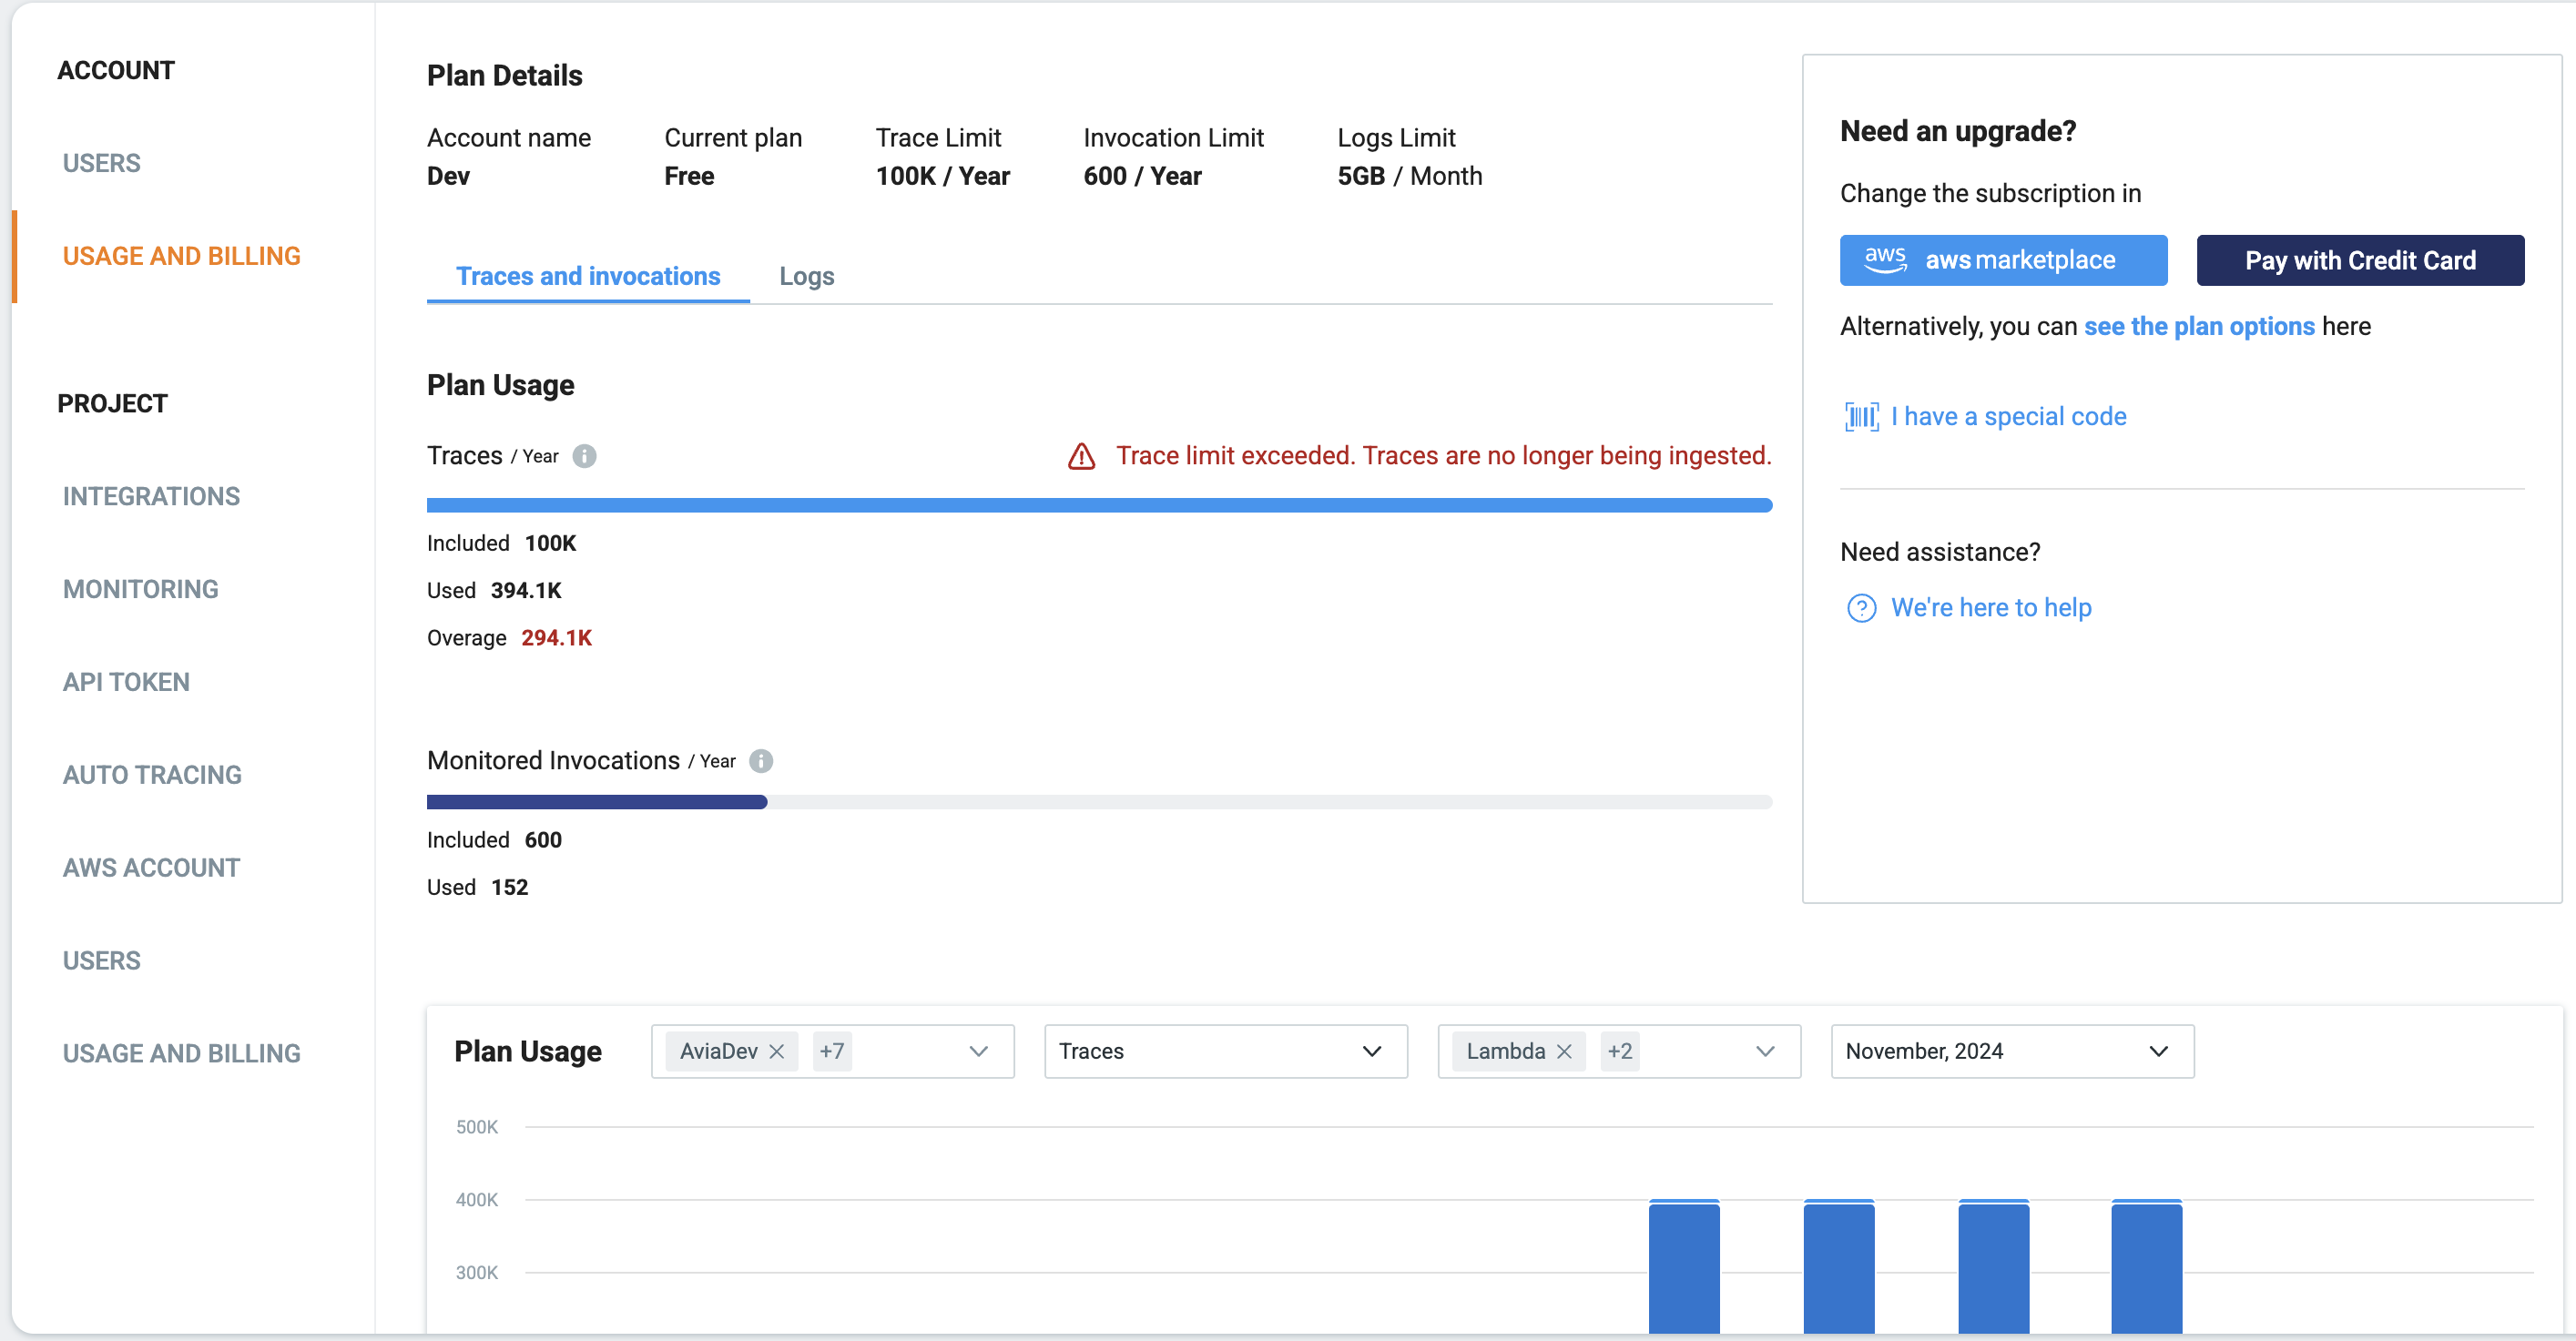Open API Token settings
Screen dimensions: 2576x1341
[x=126, y=682]
